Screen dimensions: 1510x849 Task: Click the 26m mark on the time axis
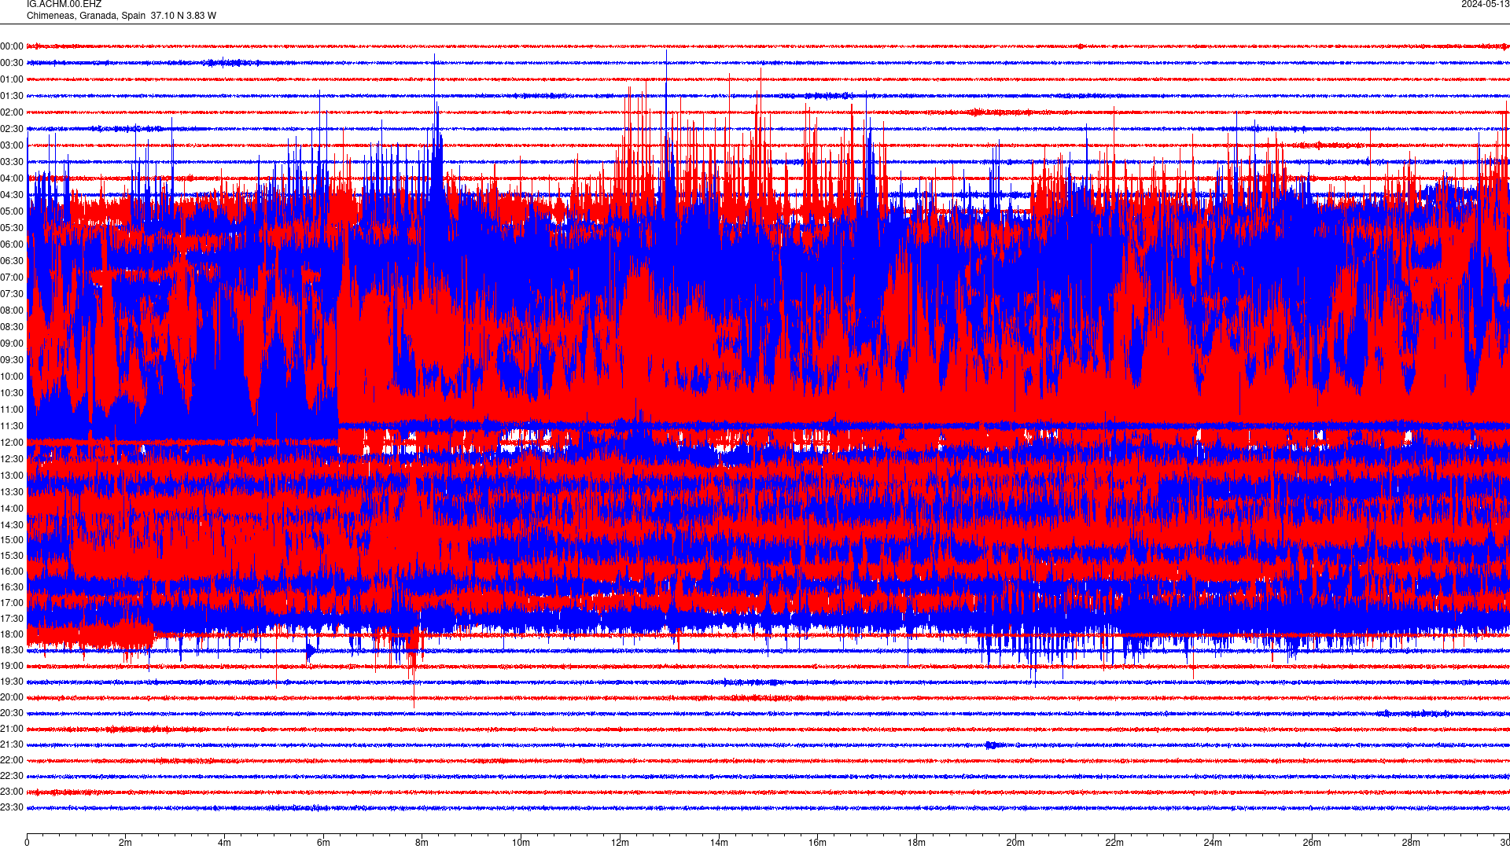(x=1312, y=843)
